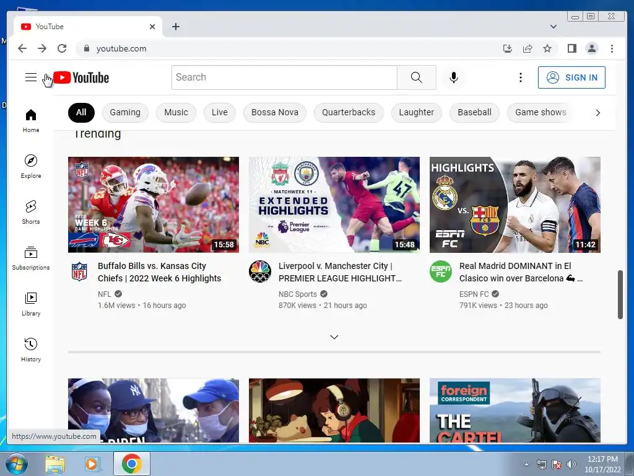634x476 pixels.
Task: Activate voice search microphone
Action: pos(454,77)
